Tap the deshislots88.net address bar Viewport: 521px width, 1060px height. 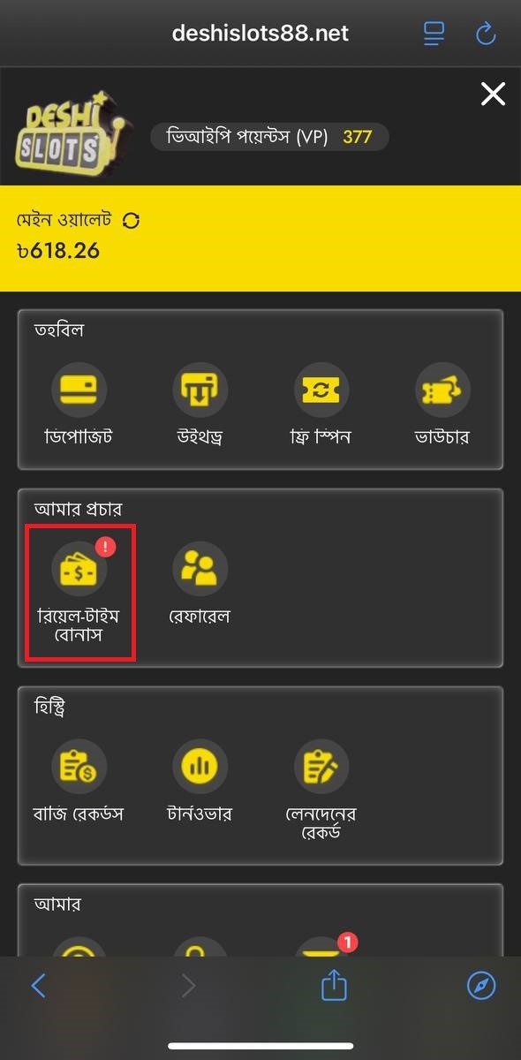(260, 34)
